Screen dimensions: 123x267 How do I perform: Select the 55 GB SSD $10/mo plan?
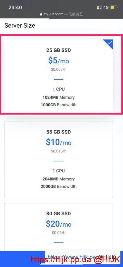pyautogui.click(x=59, y=159)
